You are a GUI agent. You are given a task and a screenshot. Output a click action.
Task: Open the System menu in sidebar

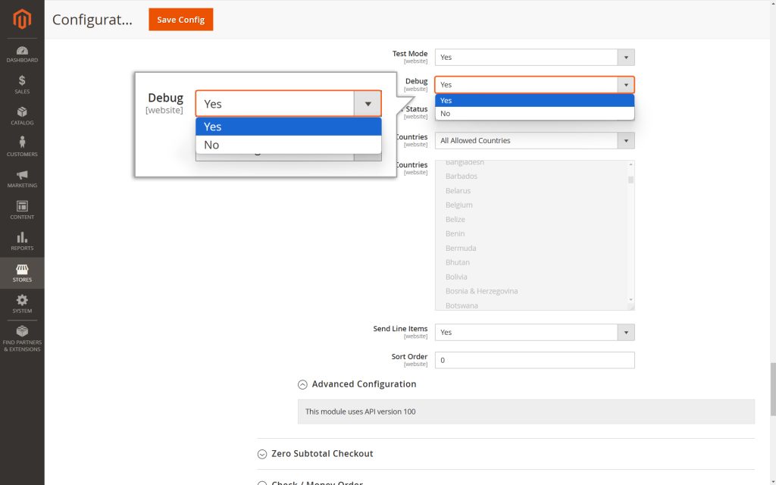tap(22, 304)
